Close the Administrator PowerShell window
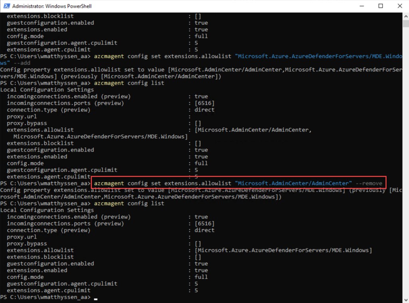This screenshot has height=303, width=409. coord(399,6)
